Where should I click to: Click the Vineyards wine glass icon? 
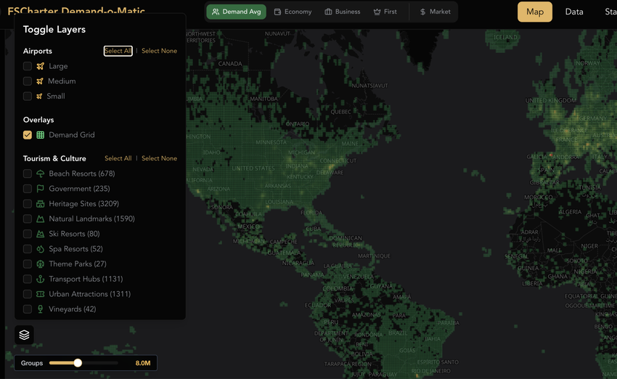pyautogui.click(x=41, y=309)
